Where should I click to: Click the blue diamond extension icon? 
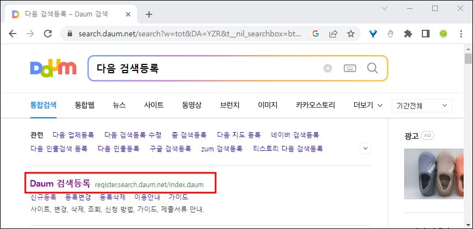tap(373, 34)
